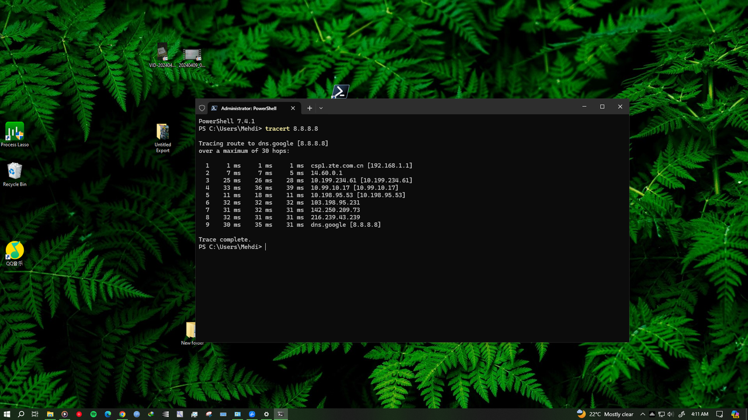Select the 20240409 video file on desktop
This screenshot has height=420, width=748.
[192, 58]
